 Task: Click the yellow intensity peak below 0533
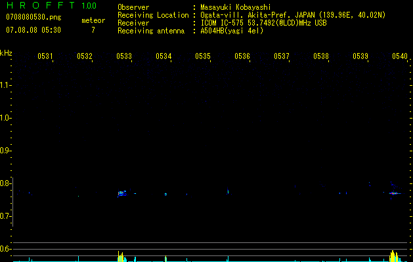click(121, 256)
